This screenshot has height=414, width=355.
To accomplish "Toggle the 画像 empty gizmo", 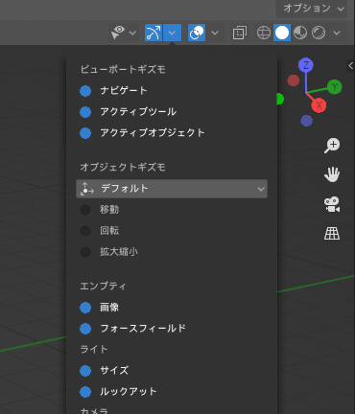I will [x=85, y=308].
